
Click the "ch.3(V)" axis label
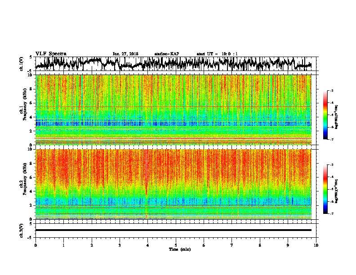(x=22, y=231)
